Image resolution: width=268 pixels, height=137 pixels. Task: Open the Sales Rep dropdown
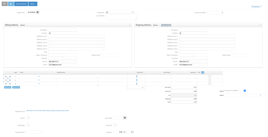[x=28, y=125]
